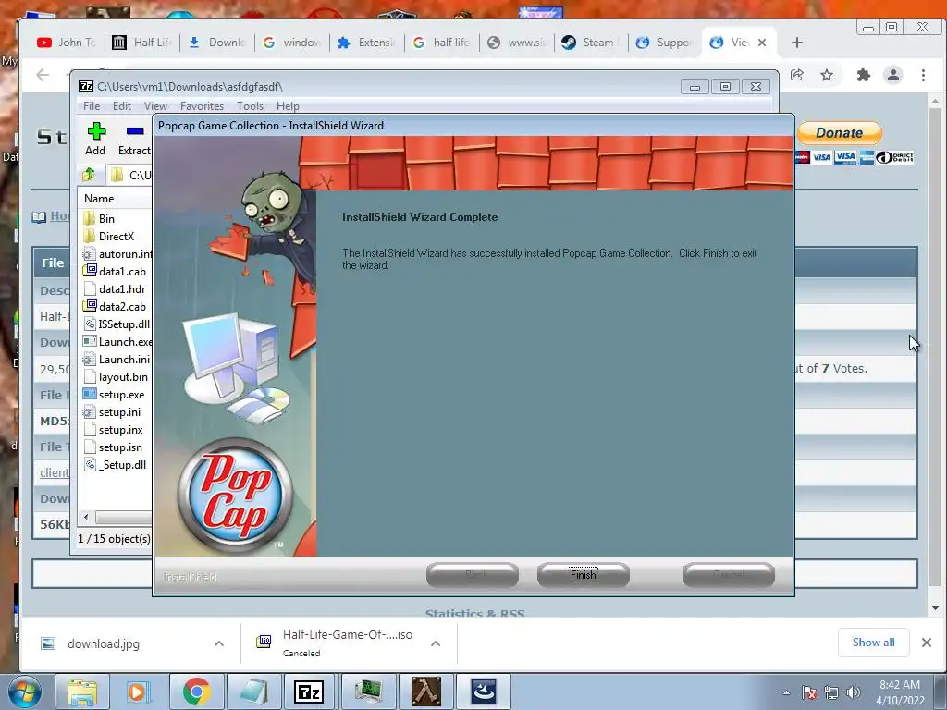Open Chrome extensions puzzle icon

(863, 75)
